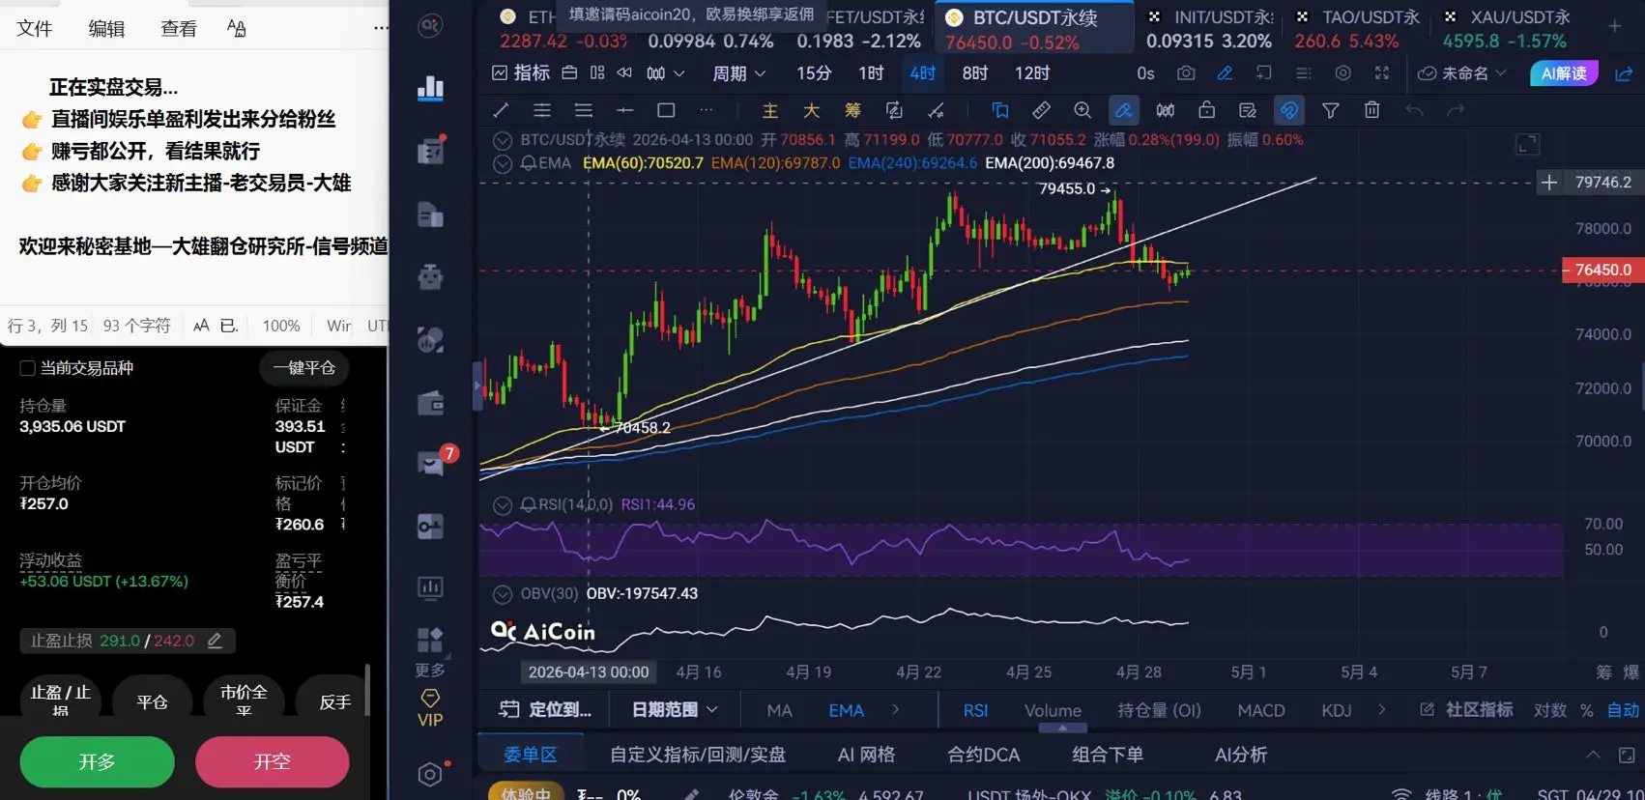The height and width of the screenshot is (800, 1645).
Task: Select the trend line drawing tool
Action: click(501, 110)
